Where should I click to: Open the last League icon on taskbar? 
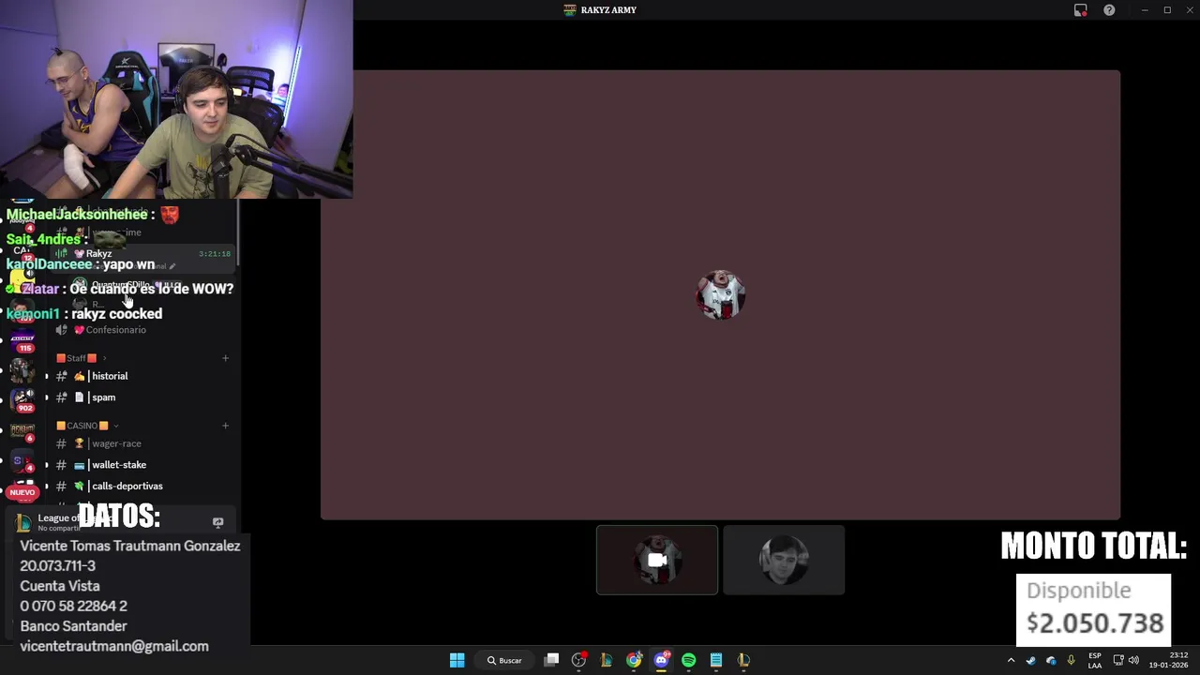tap(743, 660)
